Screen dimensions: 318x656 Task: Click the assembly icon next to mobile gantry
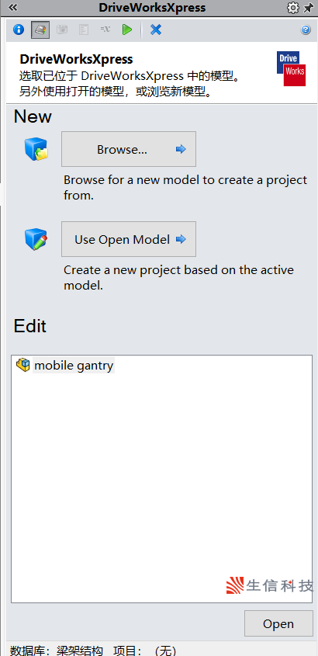click(23, 365)
